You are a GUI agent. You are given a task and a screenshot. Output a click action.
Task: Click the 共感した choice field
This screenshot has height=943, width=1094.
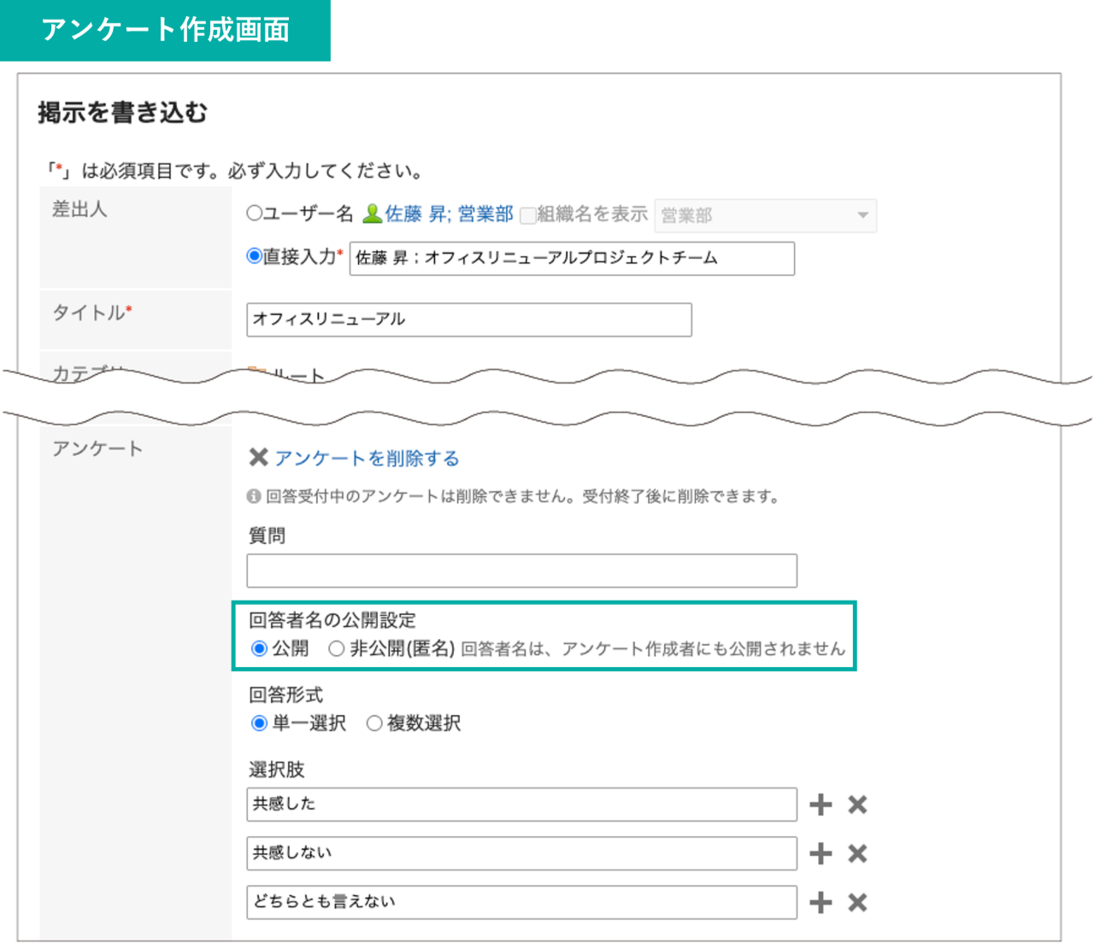pyautogui.click(x=522, y=805)
